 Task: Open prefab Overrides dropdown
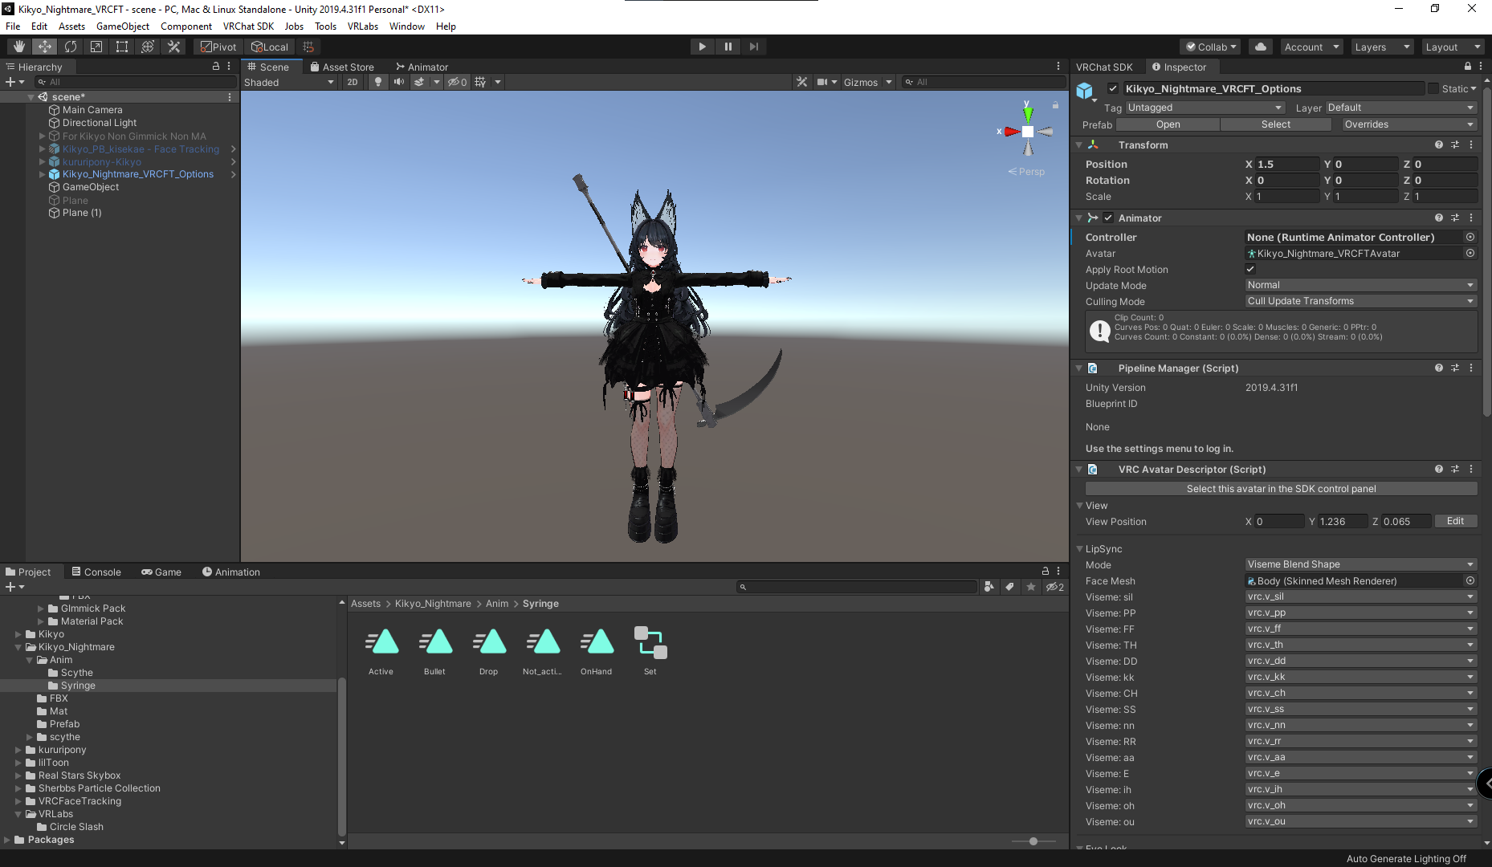pyautogui.click(x=1409, y=124)
